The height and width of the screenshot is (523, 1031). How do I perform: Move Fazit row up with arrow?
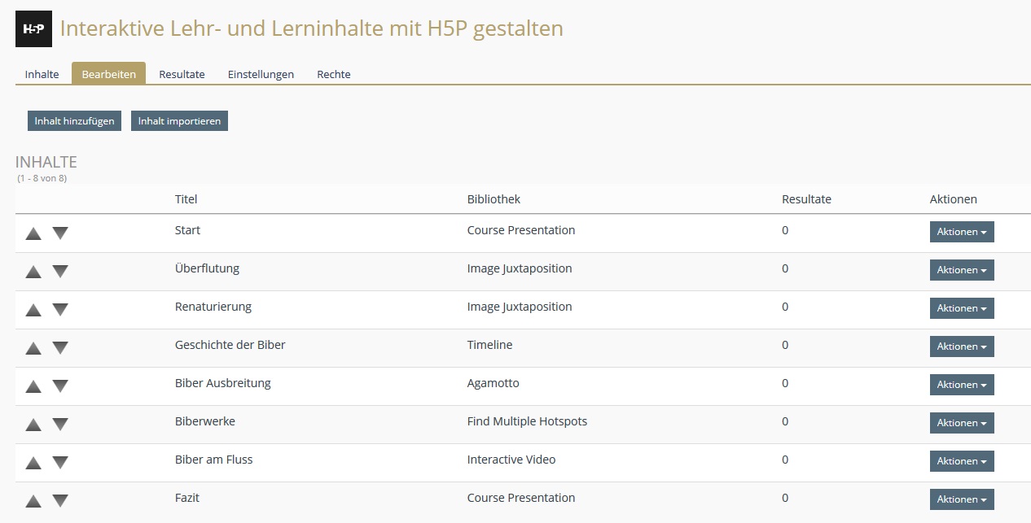[33, 501]
